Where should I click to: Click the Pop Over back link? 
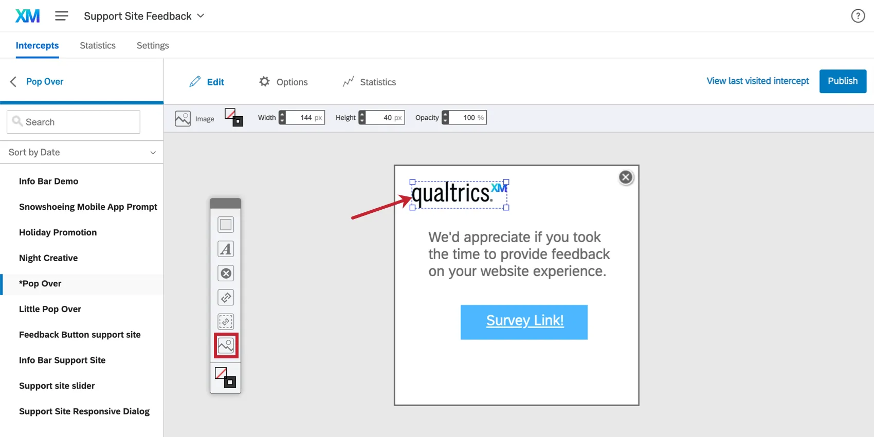(45, 82)
